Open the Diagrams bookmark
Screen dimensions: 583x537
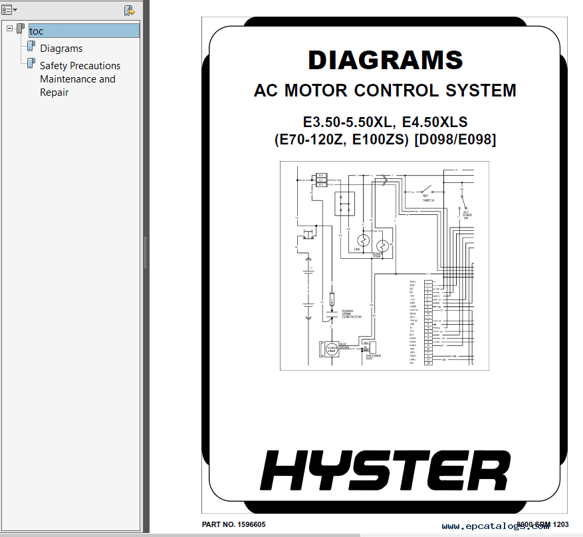[x=61, y=49]
